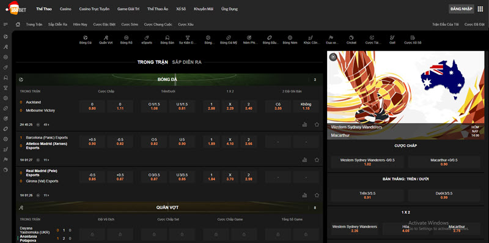The width and height of the screenshot is (489, 243).
Task: Open the apps grid icon
Action: pos(480,9)
